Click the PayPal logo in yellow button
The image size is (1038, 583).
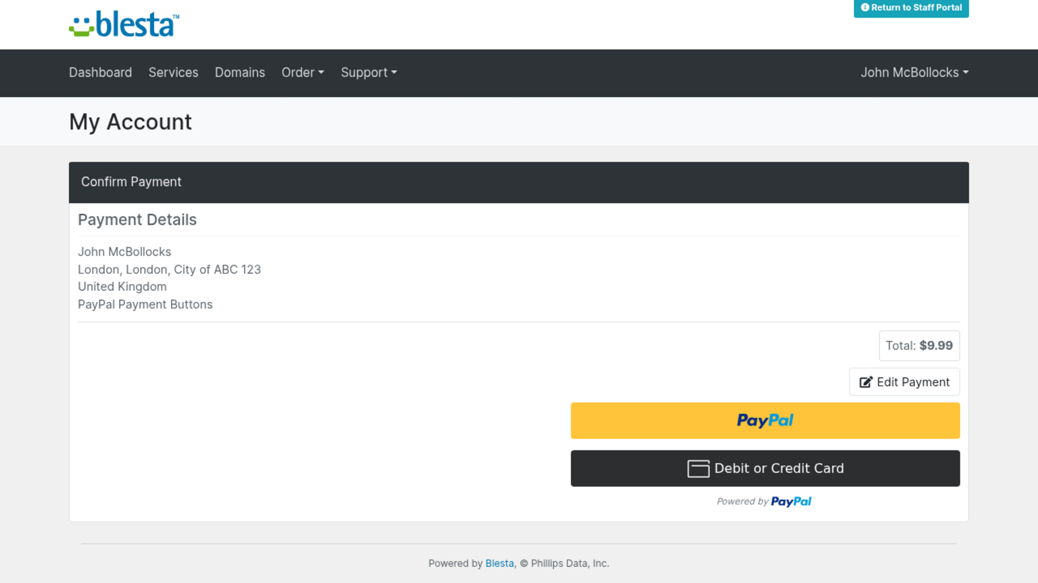[765, 421]
